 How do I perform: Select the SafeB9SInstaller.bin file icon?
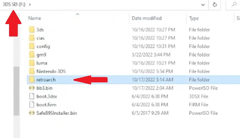(32, 113)
